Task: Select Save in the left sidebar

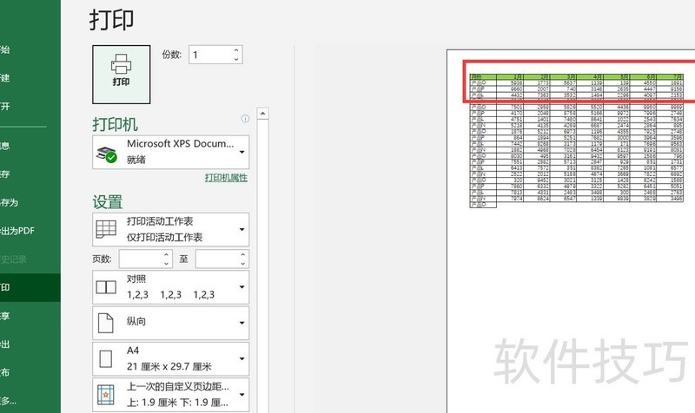Action: 30,174
